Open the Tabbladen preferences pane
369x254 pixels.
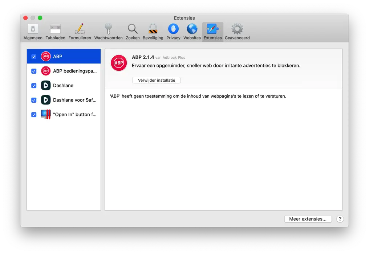(55, 32)
